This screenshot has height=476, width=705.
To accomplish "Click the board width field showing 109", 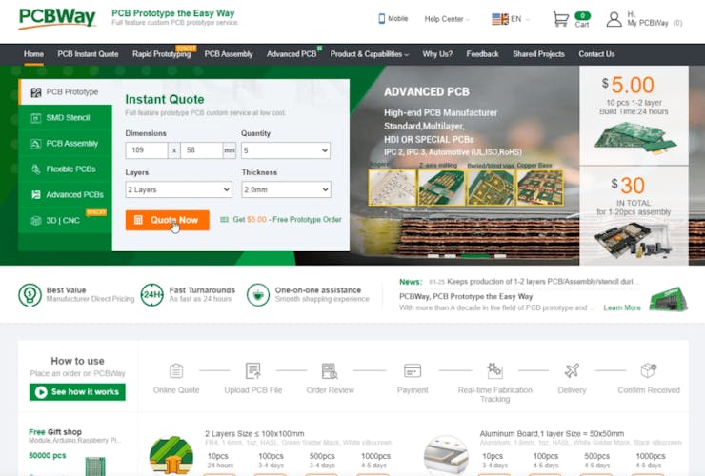I will (147, 150).
